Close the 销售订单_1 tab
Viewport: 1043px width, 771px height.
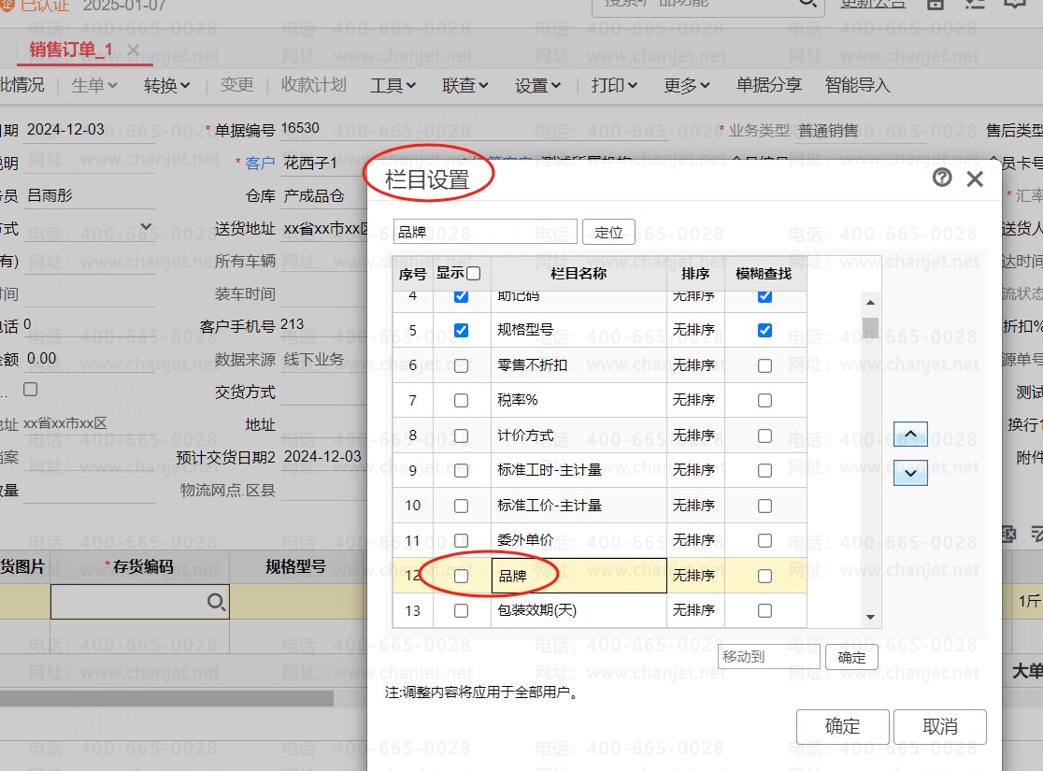pos(133,50)
